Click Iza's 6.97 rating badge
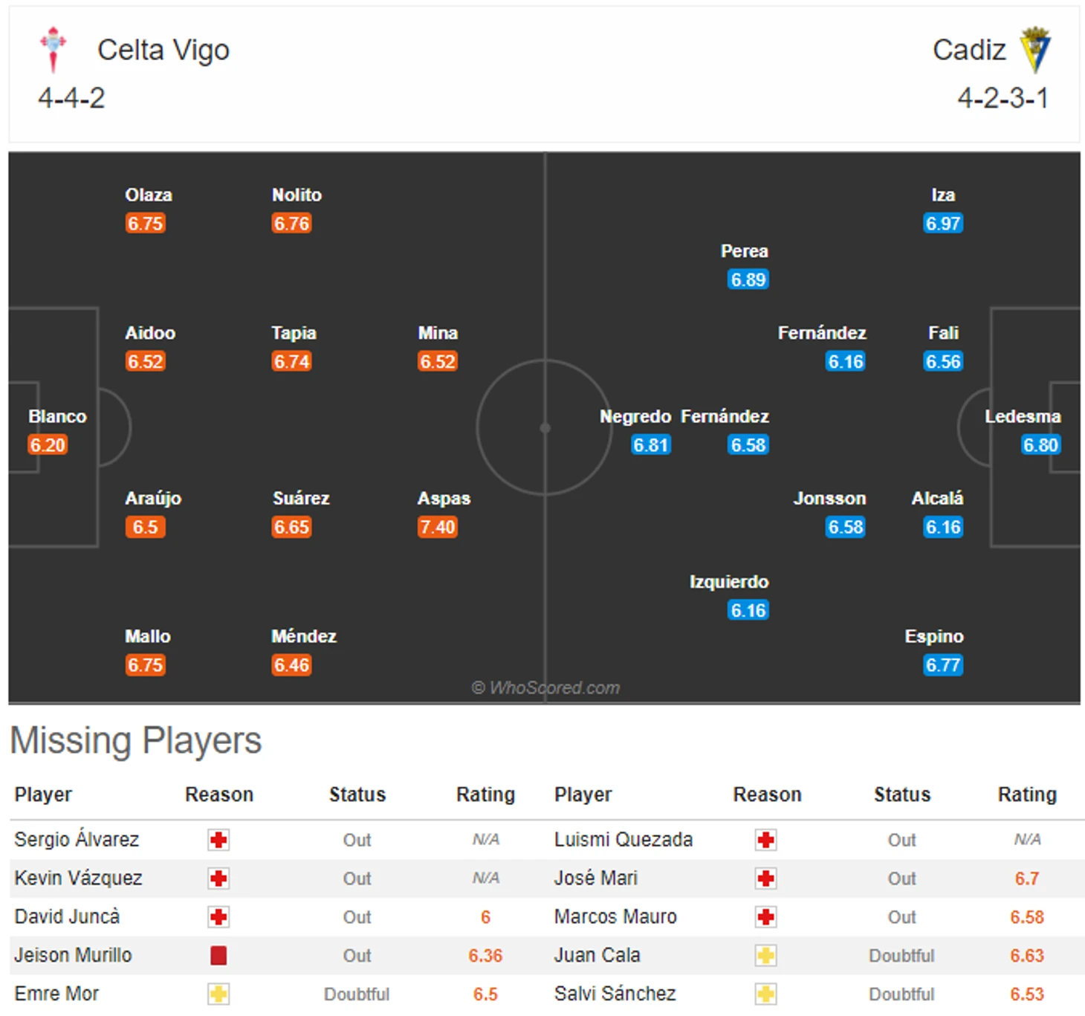Image resolution: width=1085 pixels, height=1016 pixels. pyautogui.click(x=943, y=223)
